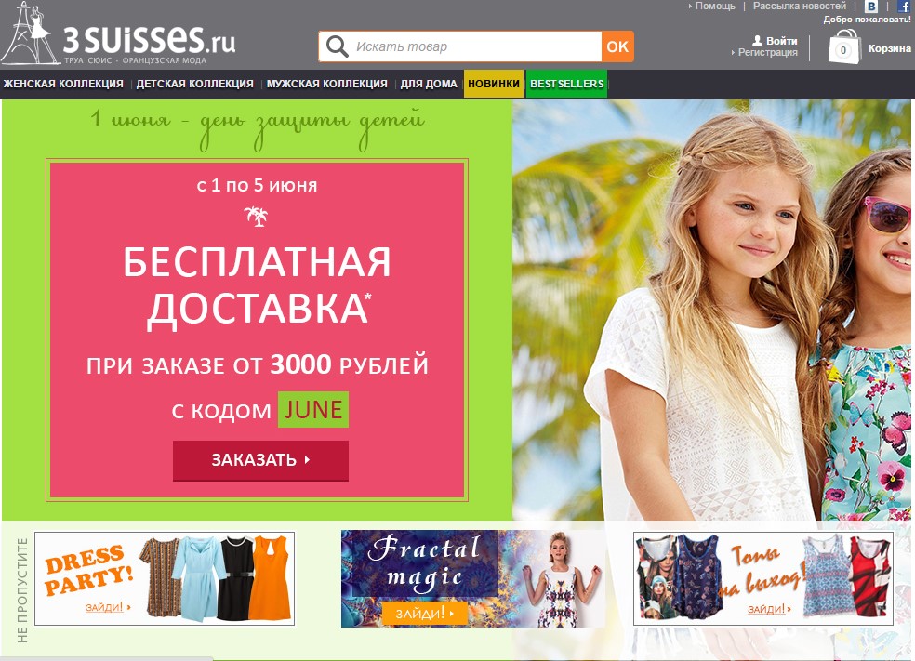Viewport: 915px width, 661px height.
Task: Open the VKontakte social icon
Action: [x=871, y=7]
